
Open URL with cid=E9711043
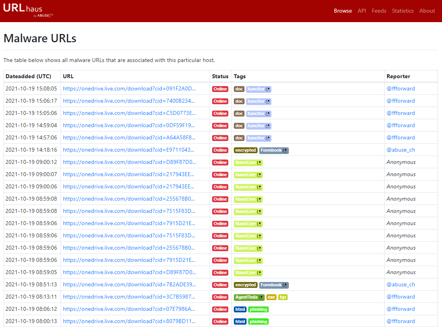click(x=129, y=150)
